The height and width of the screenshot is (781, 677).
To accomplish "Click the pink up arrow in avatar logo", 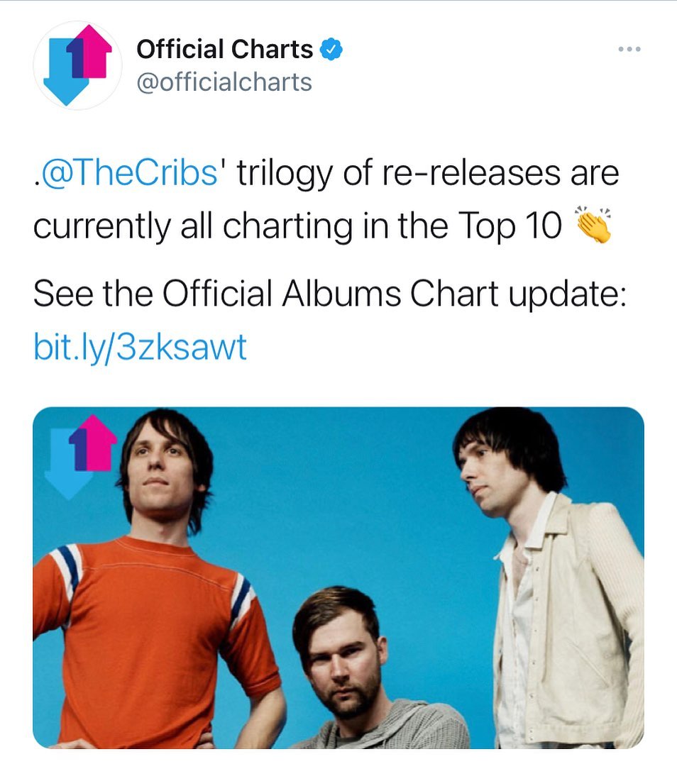I will tap(94, 53).
